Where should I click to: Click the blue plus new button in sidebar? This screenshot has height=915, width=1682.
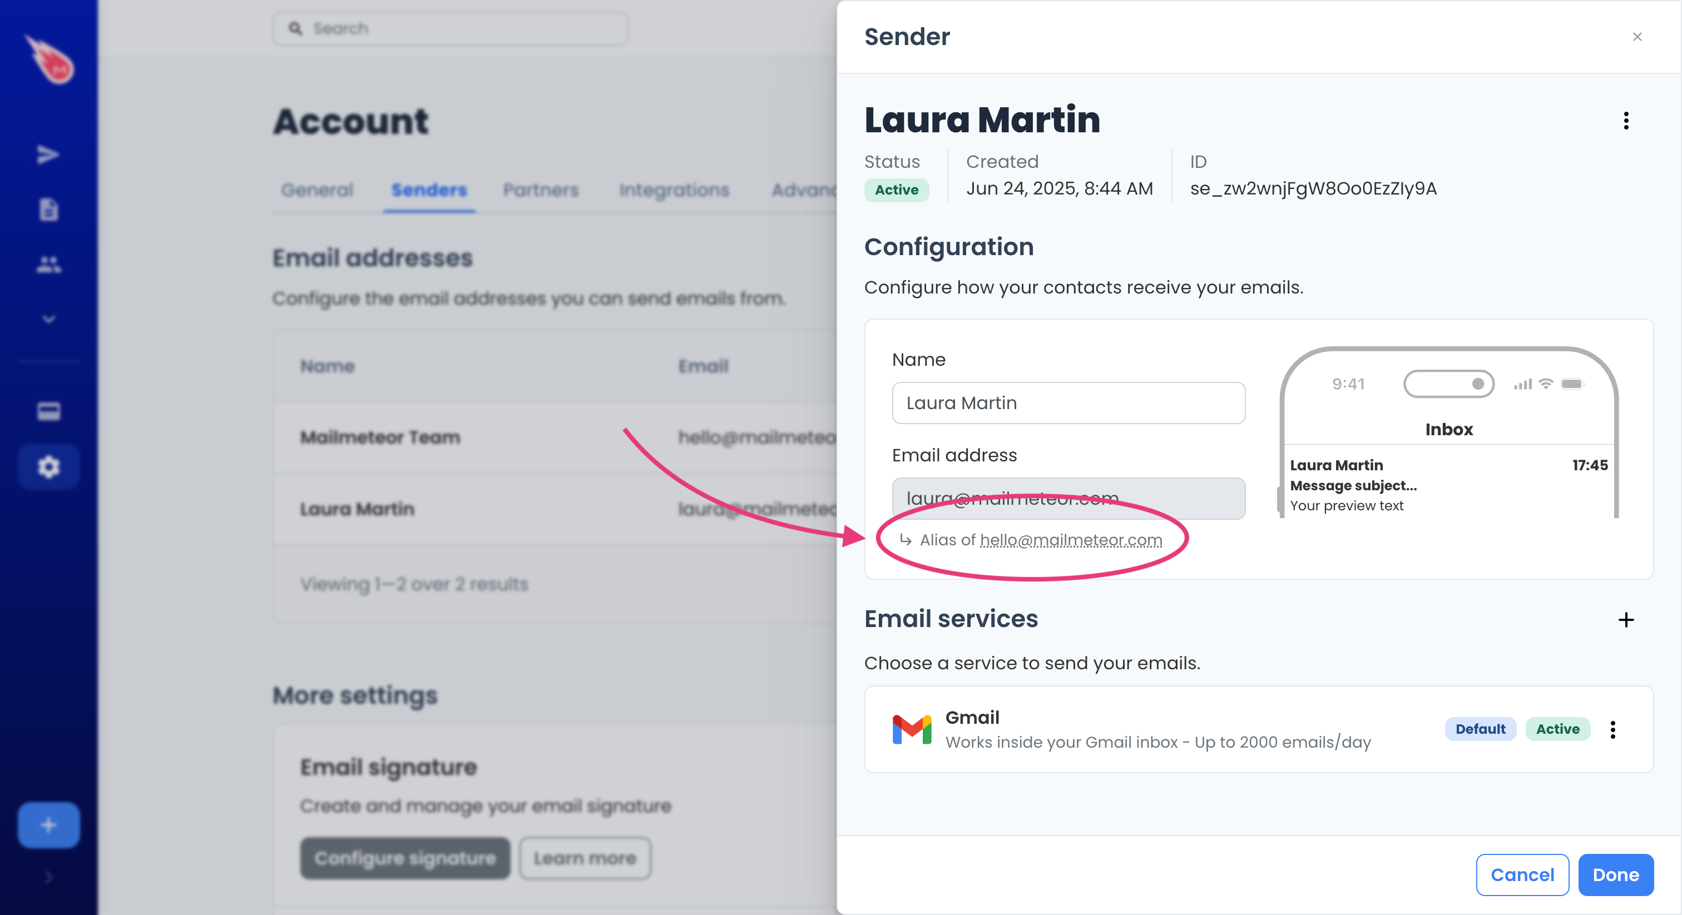[x=48, y=825]
